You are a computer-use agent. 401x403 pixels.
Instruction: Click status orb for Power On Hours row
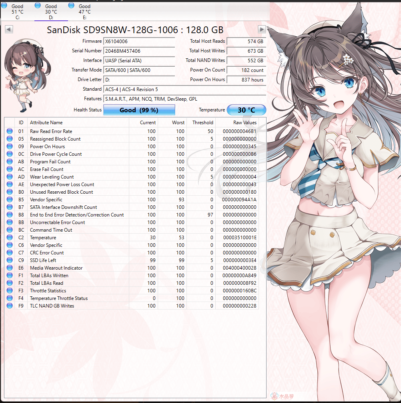10,146
